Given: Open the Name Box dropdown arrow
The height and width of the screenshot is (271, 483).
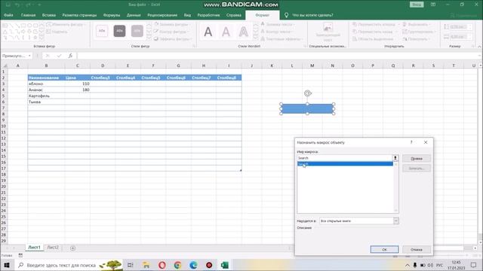Looking at the screenshot, I should 29,56.
